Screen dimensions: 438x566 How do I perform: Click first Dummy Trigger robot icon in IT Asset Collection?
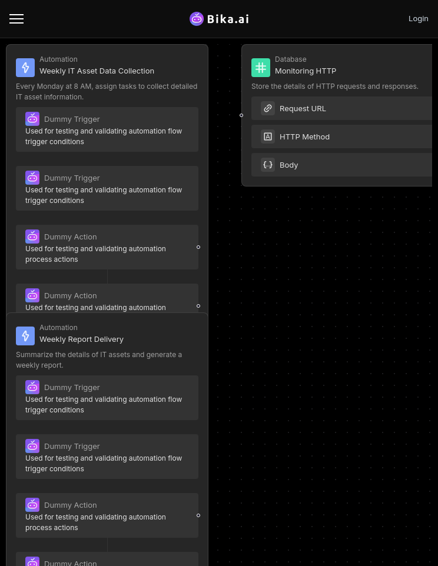click(x=32, y=119)
